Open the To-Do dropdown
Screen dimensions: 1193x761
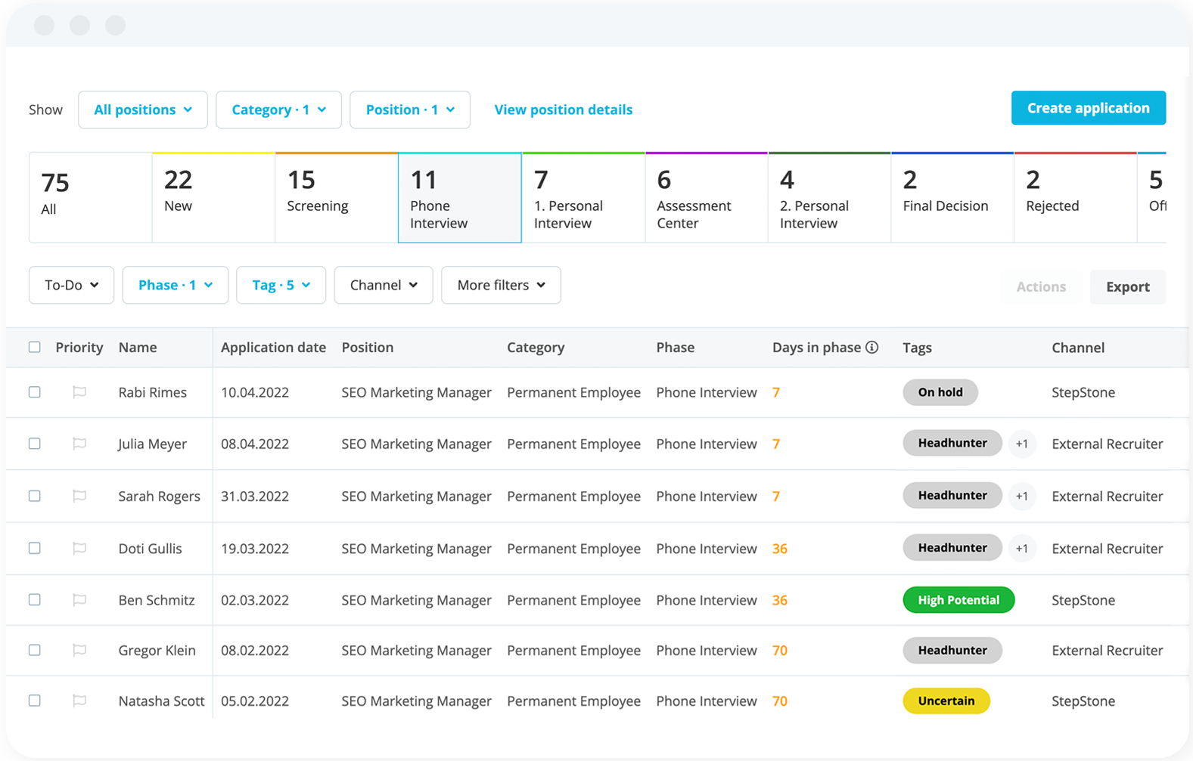(x=71, y=285)
